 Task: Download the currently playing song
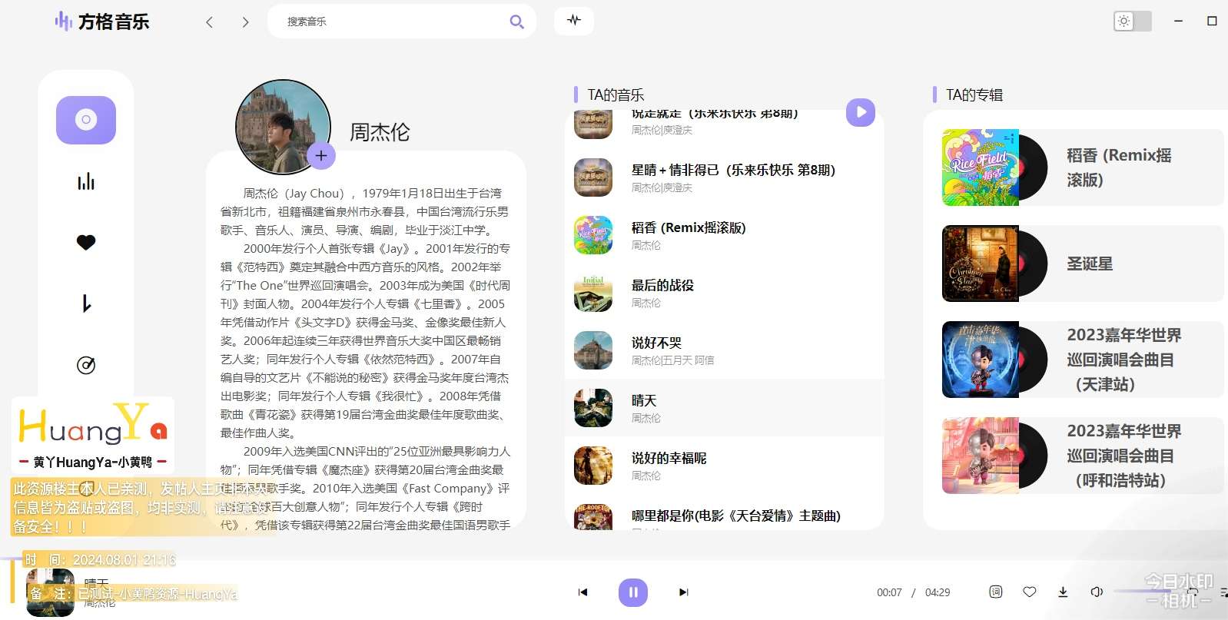[1063, 592]
